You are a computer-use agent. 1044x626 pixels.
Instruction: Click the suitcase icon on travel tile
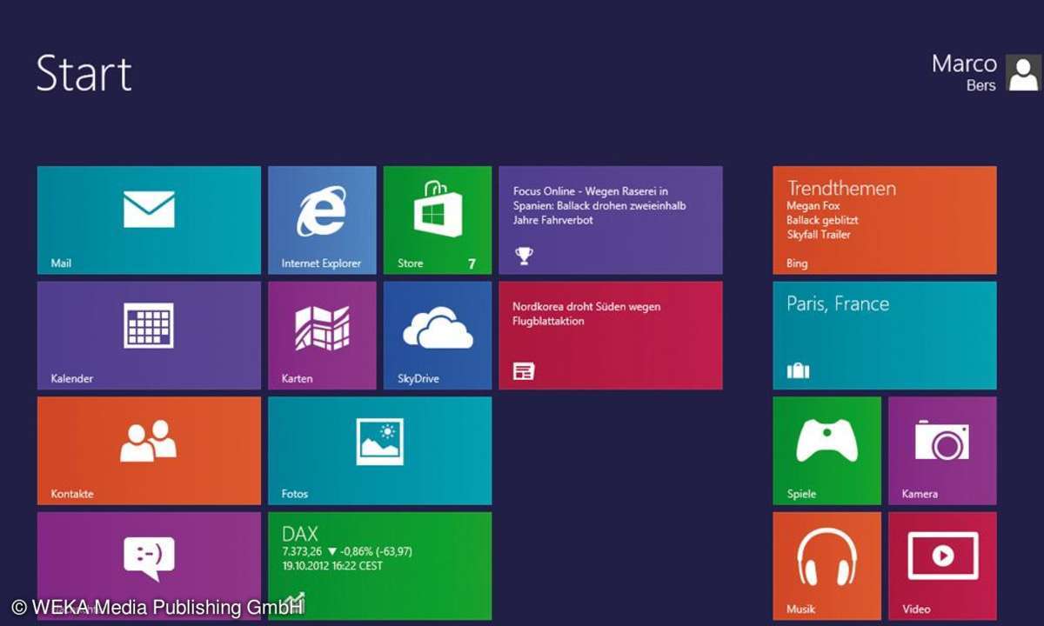click(x=798, y=371)
